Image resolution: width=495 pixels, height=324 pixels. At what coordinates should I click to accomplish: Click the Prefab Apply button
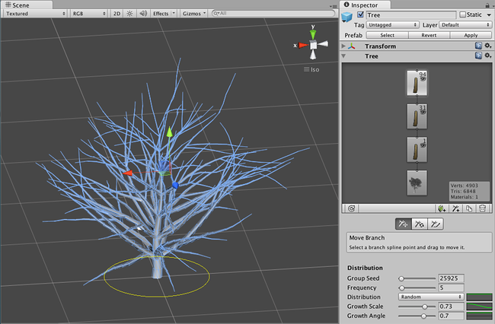[471, 35]
